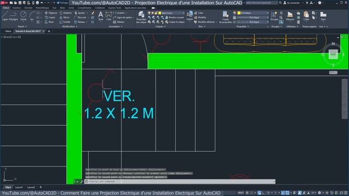Click the Ajuster (trim) tool

(x=80, y=13)
